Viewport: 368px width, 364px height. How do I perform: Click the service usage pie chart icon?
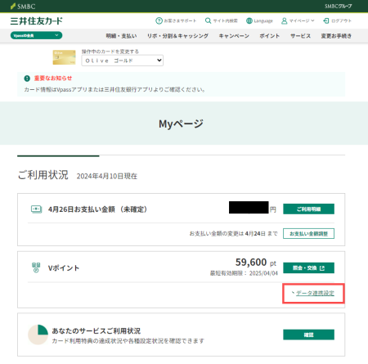coord(38,335)
